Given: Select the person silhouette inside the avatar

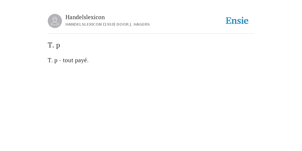Looking at the screenshot, I should coord(55,21).
